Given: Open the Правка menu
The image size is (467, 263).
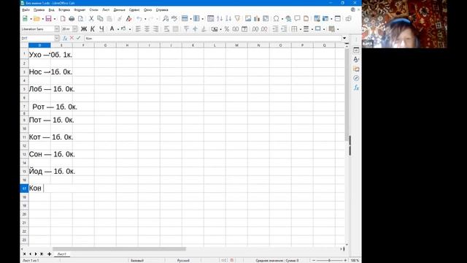Looking at the screenshot, I should (x=39, y=9).
